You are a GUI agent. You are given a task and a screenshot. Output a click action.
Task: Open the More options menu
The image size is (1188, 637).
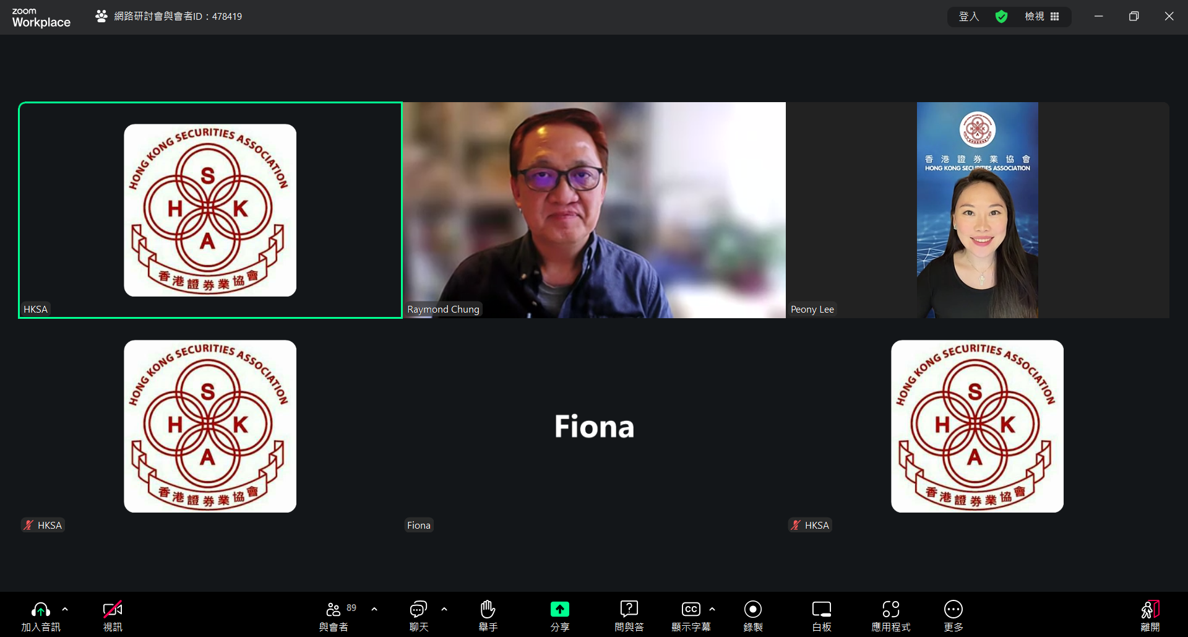pos(953,610)
